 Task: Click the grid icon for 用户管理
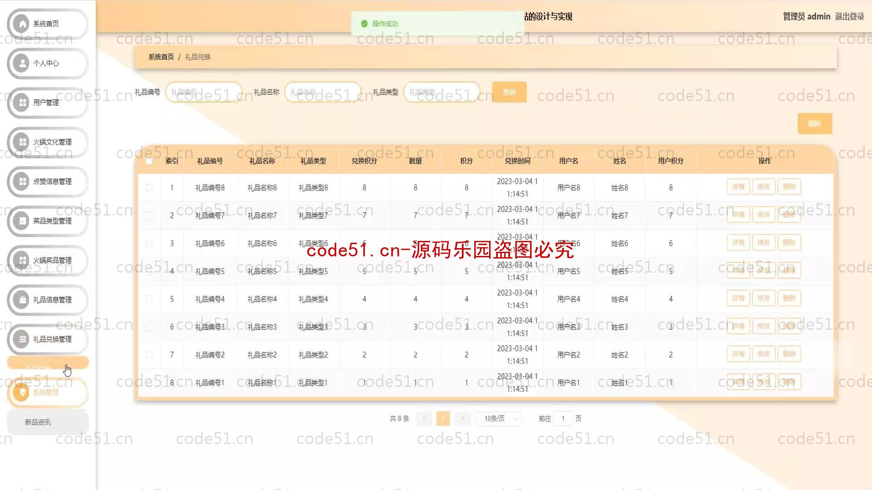click(x=21, y=103)
